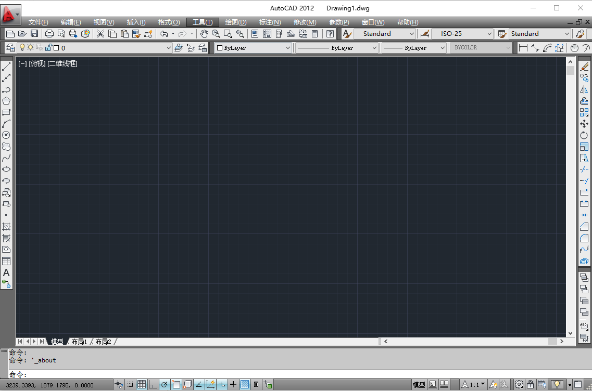Switch to the 布局1 tab
Viewport: 592px width, 391px height.
[79, 342]
